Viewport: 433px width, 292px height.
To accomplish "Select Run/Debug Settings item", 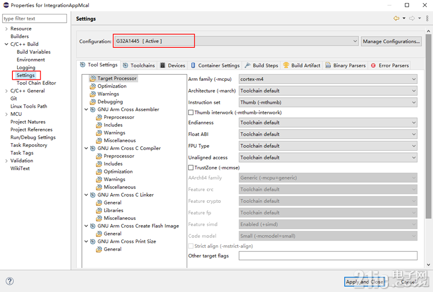I will click(33, 138).
